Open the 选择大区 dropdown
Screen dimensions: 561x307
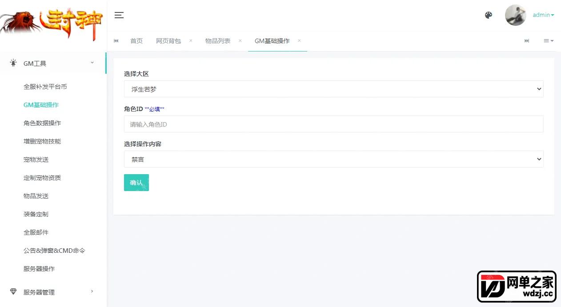[333, 89]
